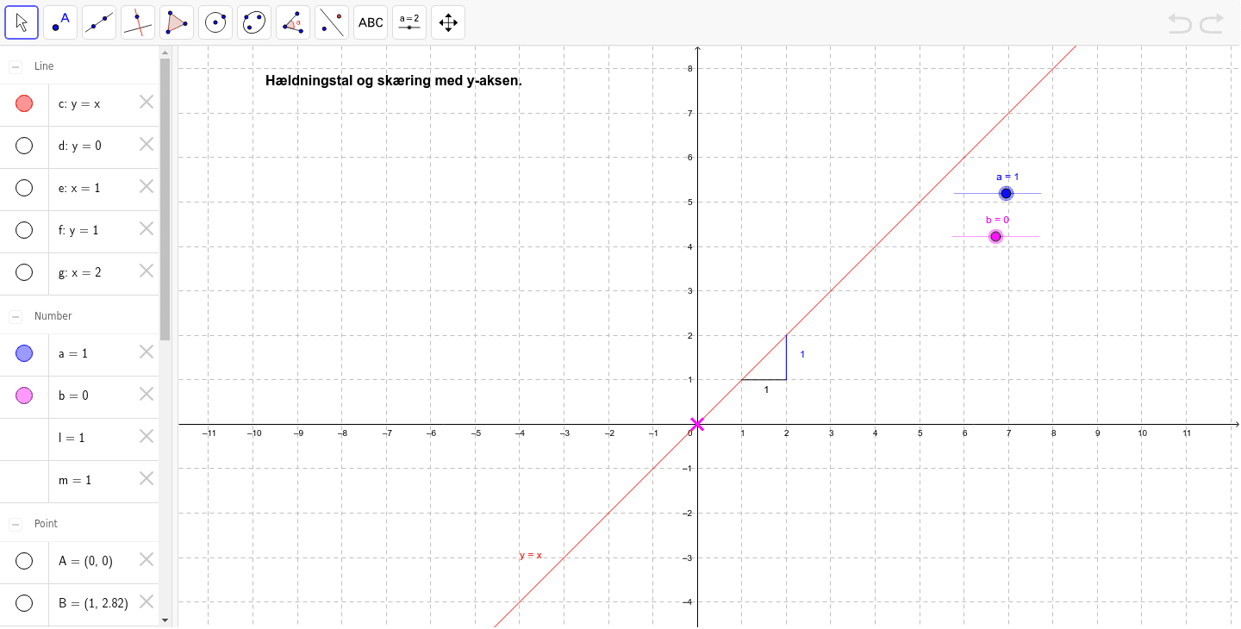The image size is (1241, 629).
Task: Click the scrollbar up arrow
Action: point(165,53)
